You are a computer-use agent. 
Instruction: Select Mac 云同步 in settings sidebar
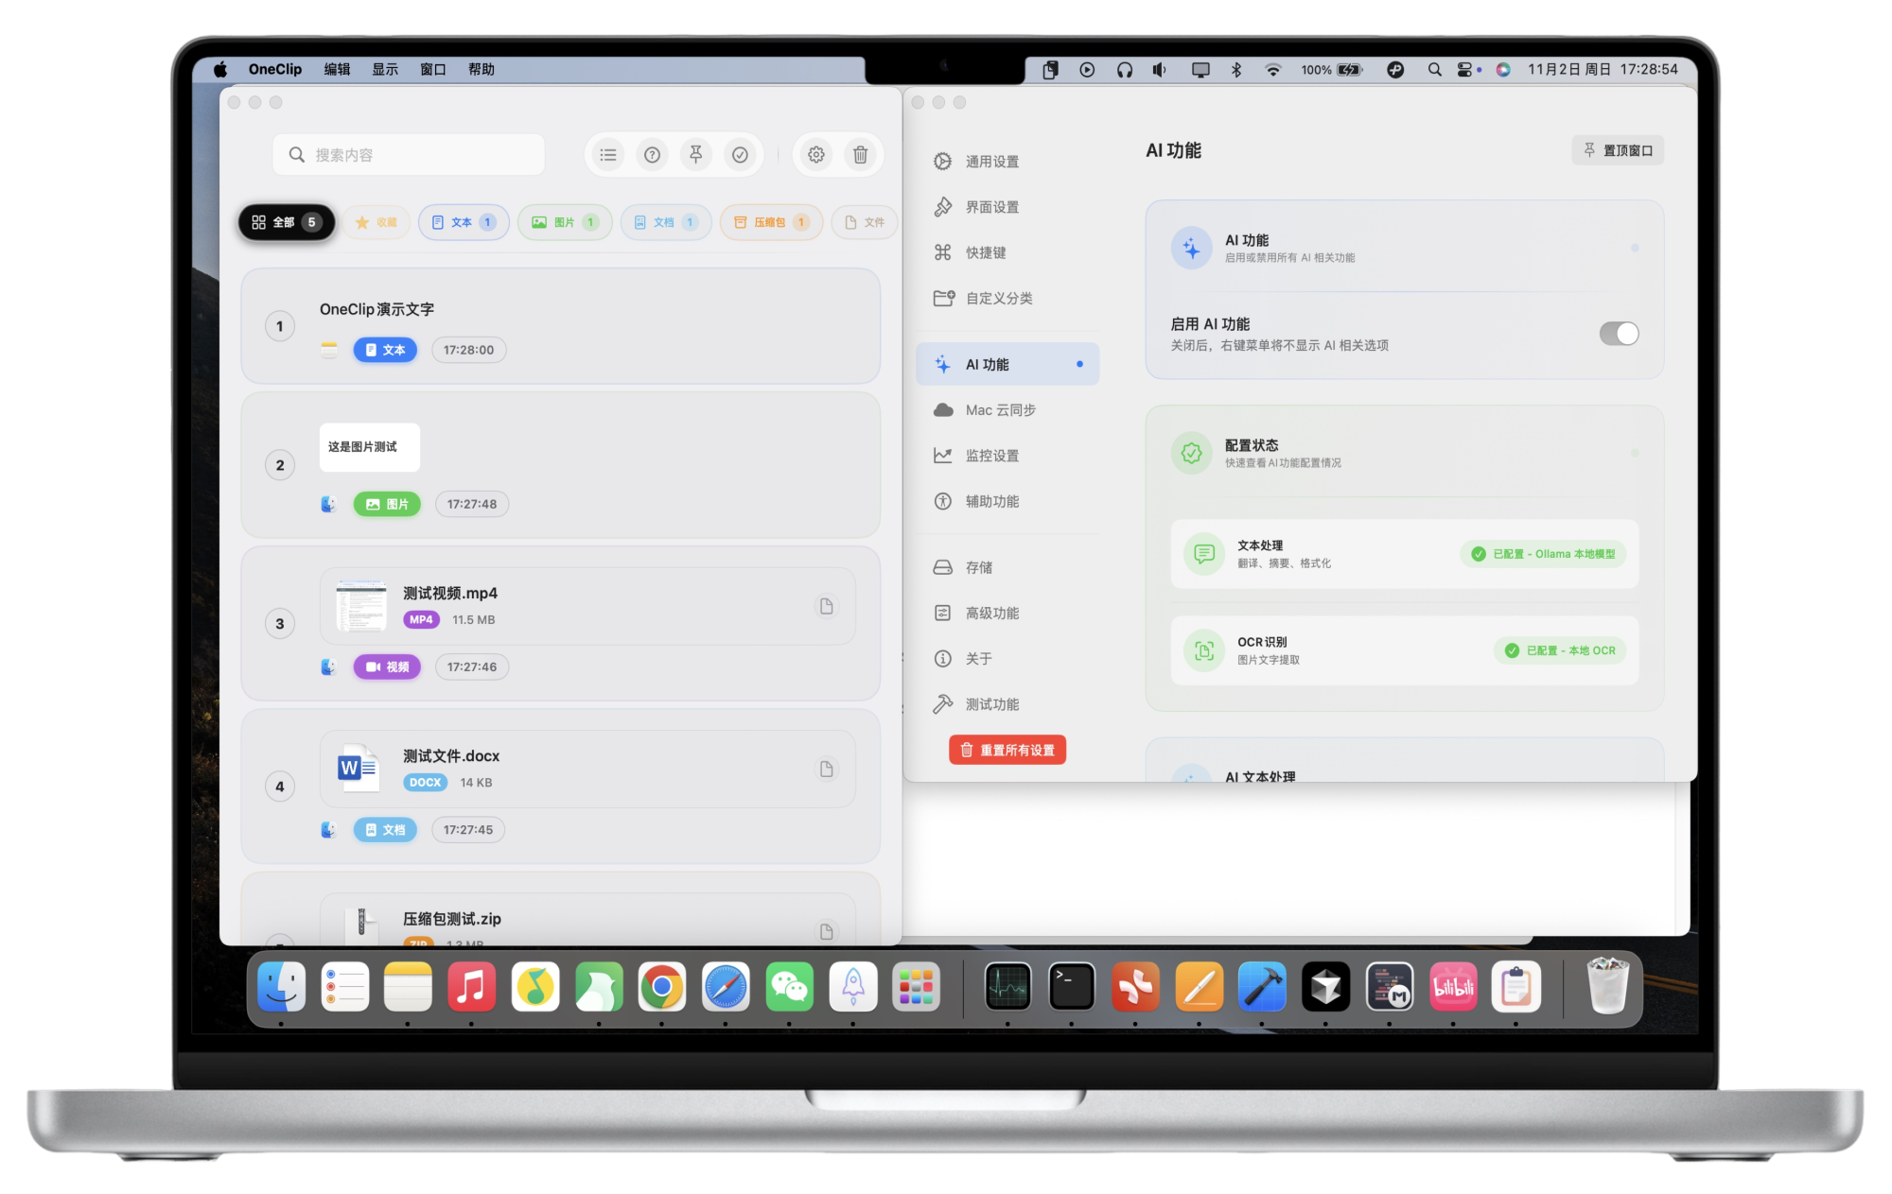(x=999, y=409)
